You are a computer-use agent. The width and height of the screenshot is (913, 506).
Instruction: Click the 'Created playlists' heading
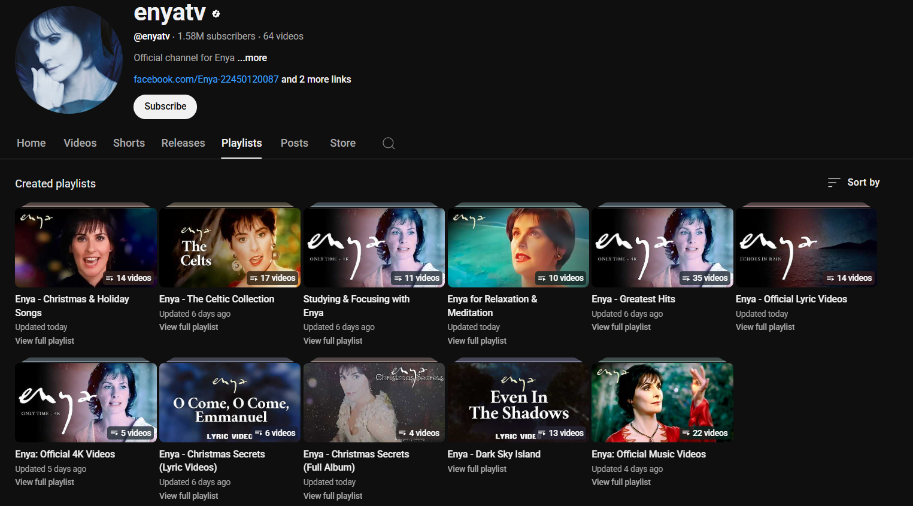pos(56,184)
